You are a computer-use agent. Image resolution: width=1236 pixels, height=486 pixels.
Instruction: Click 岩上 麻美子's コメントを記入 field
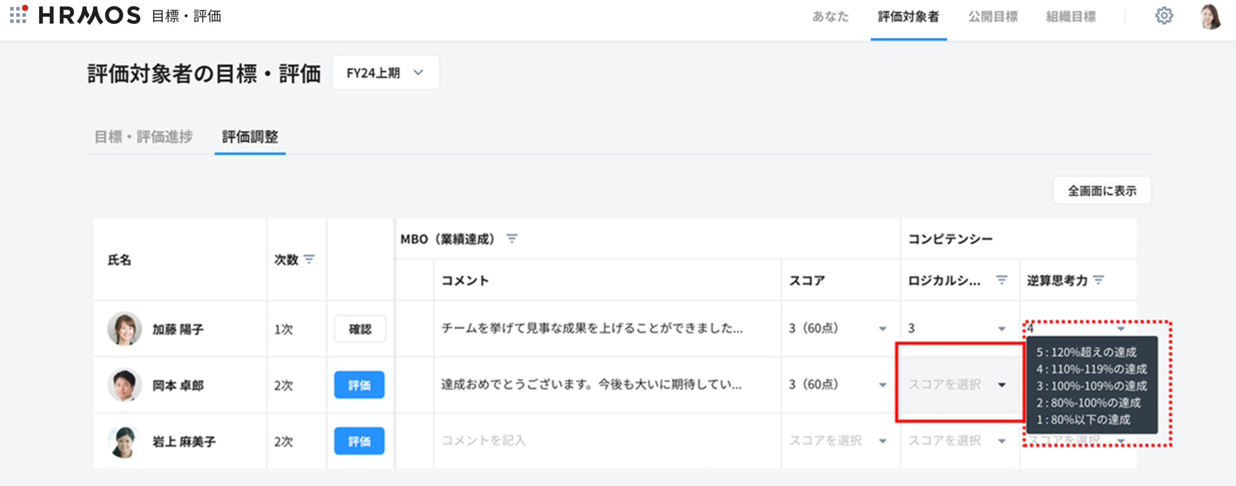click(x=607, y=441)
